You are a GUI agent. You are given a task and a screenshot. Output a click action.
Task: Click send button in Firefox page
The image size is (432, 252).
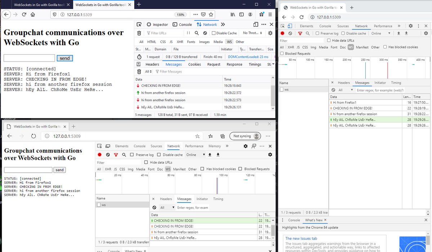point(65,58)
